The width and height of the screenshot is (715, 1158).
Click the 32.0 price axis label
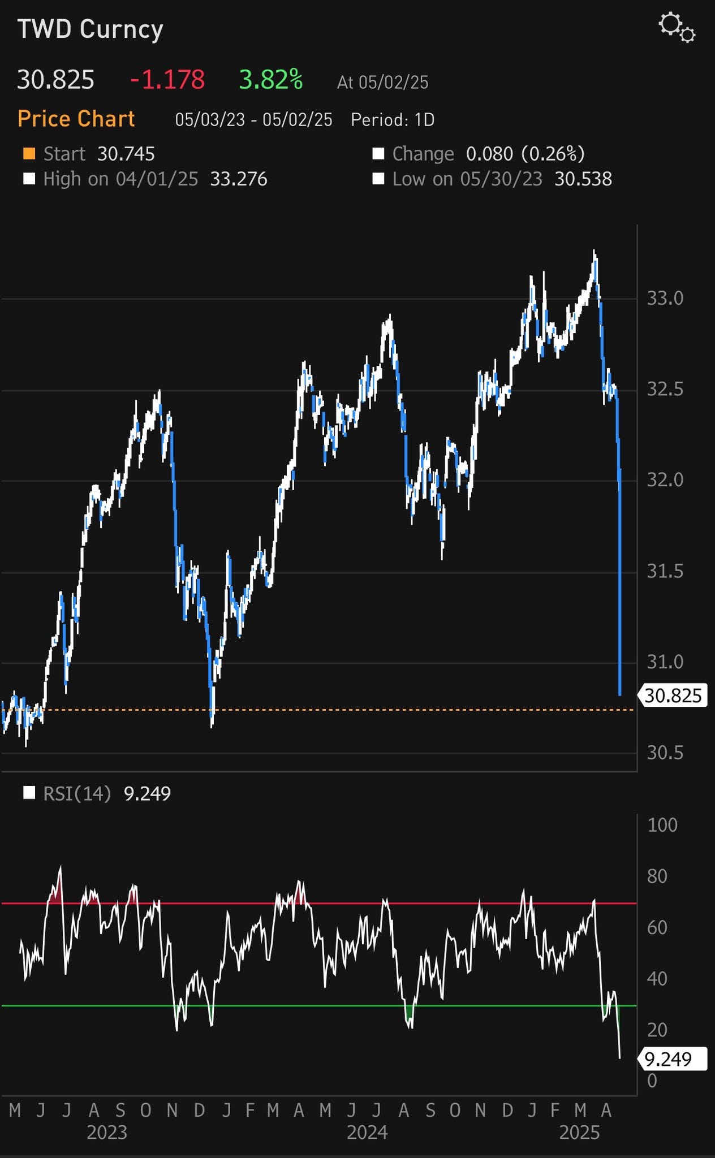tap(665, 481)
